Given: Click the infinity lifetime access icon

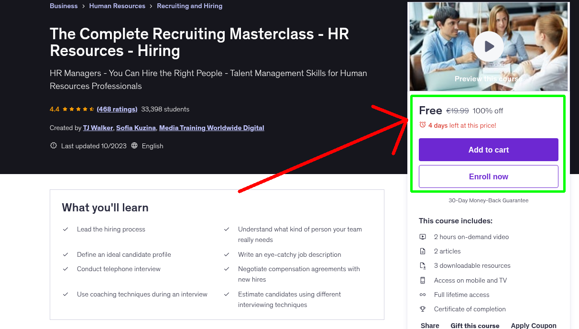Looking at the screenshot, I should [423, 295].
